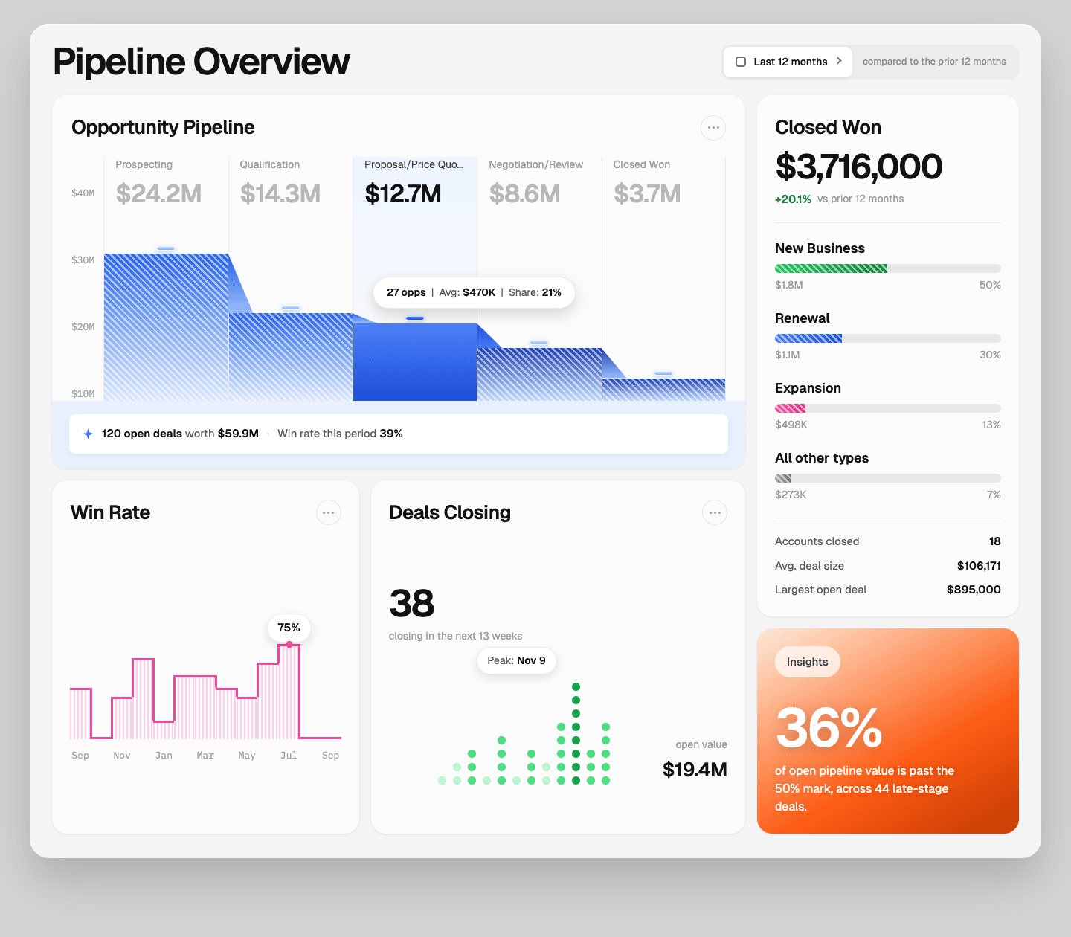This screenshot has width=1071, height=937.
Task: Select the Proposal/Price Quote stage column
Action: point(415,279)
